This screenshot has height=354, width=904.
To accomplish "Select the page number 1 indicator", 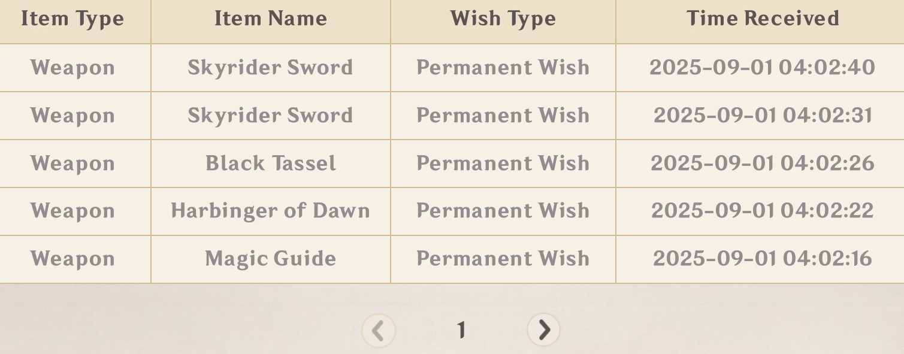I will (461, 330).
